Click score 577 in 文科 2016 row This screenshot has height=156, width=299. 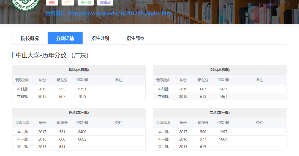click(203, 139)
